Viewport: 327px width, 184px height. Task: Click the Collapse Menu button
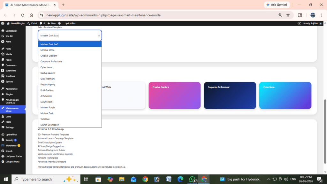tap(13, 162)
